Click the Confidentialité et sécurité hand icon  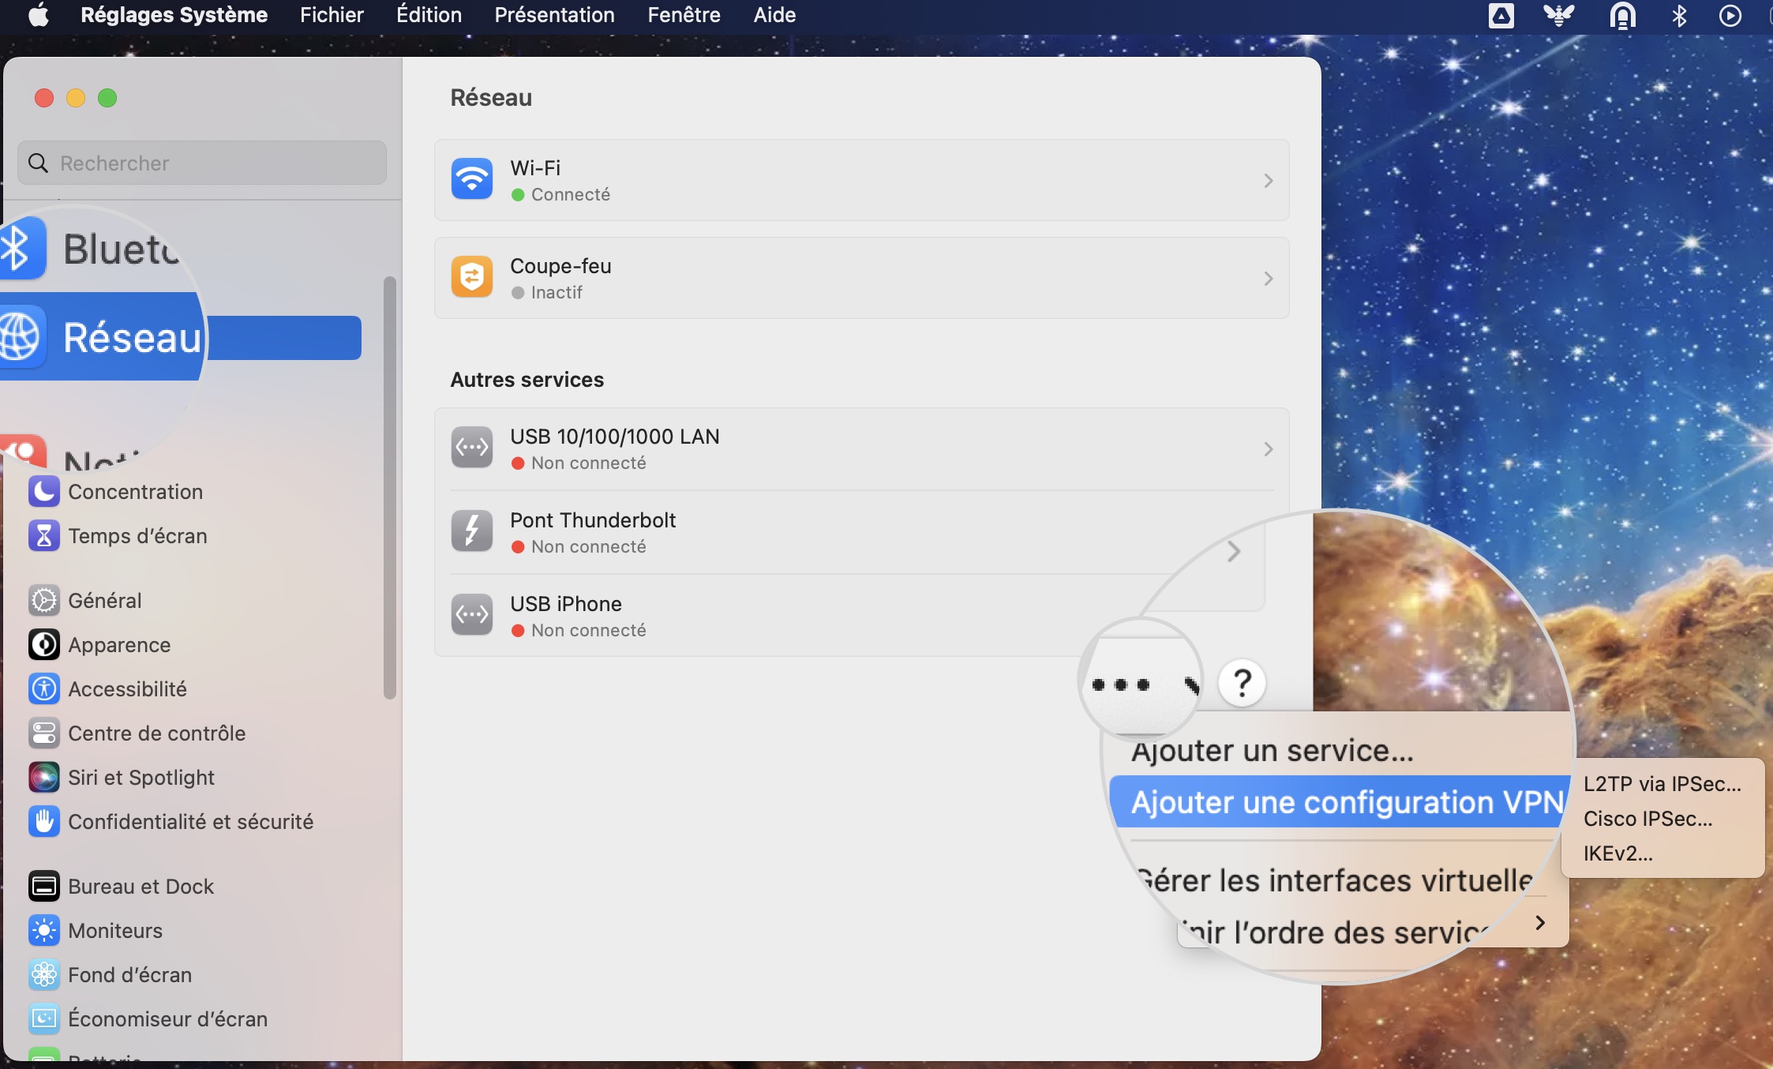44,821
